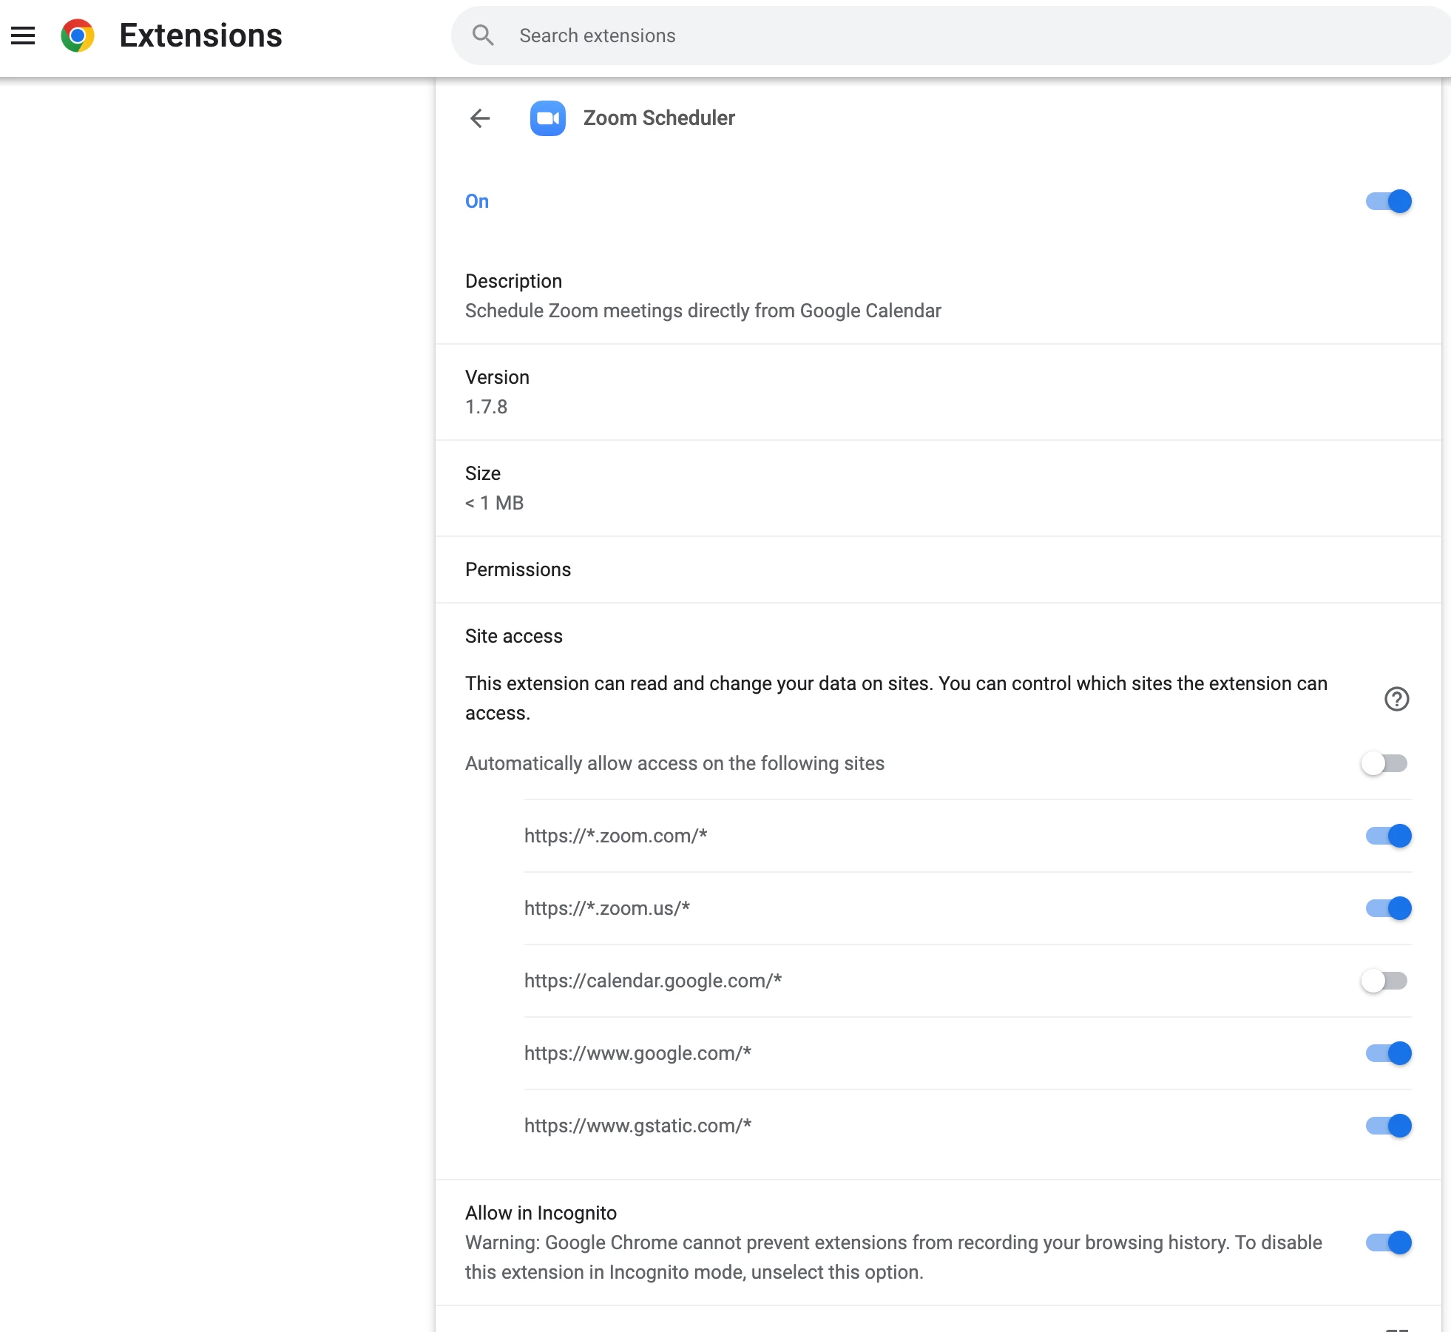
Task: Disable access for www.google.com
Action: 1388,1053
